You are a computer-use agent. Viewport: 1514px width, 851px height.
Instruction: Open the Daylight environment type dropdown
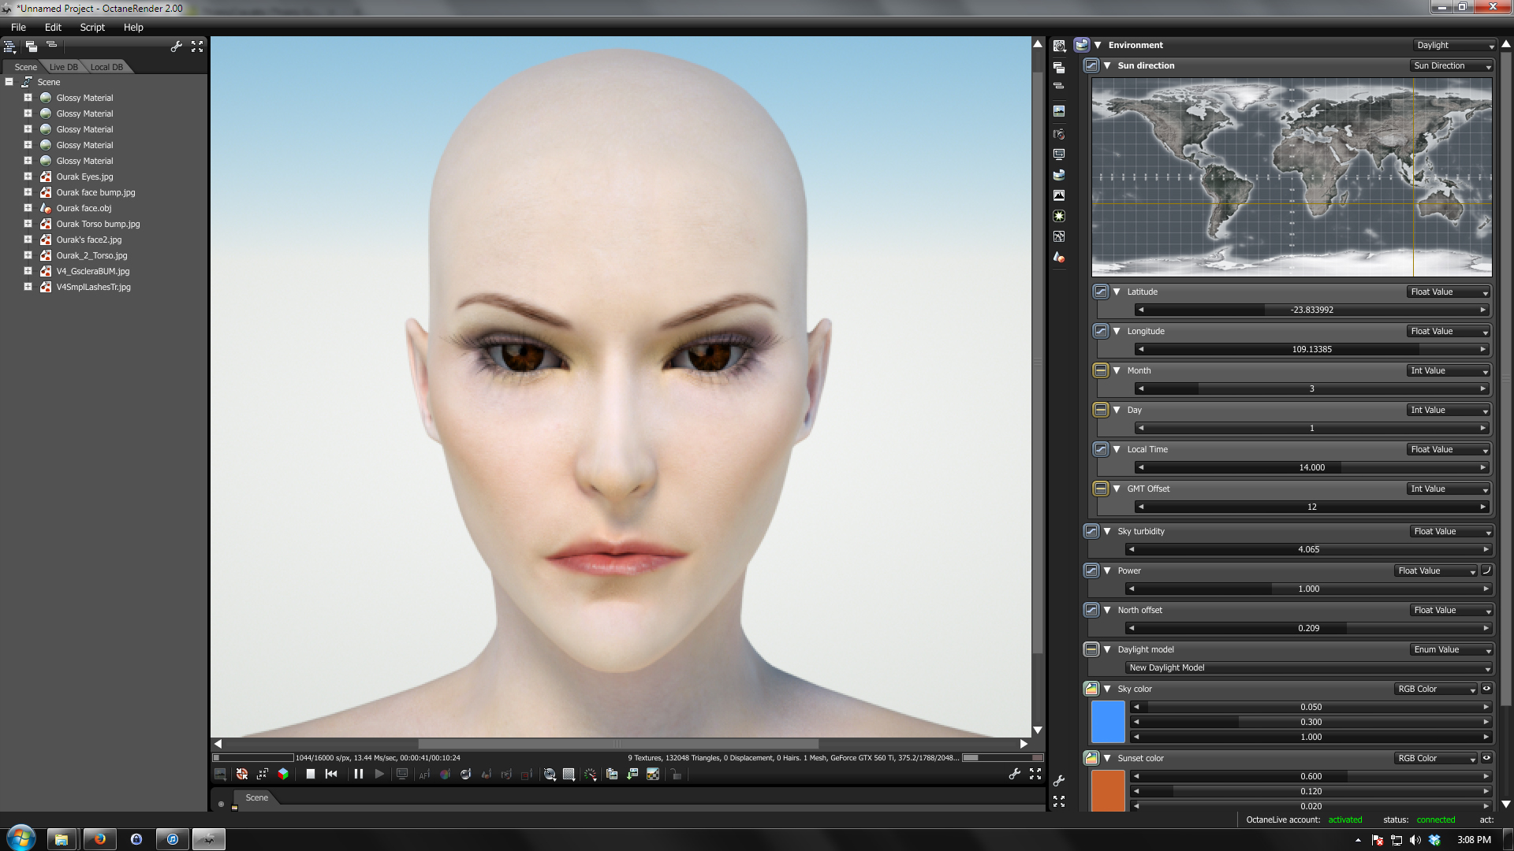click(1453, 45)
